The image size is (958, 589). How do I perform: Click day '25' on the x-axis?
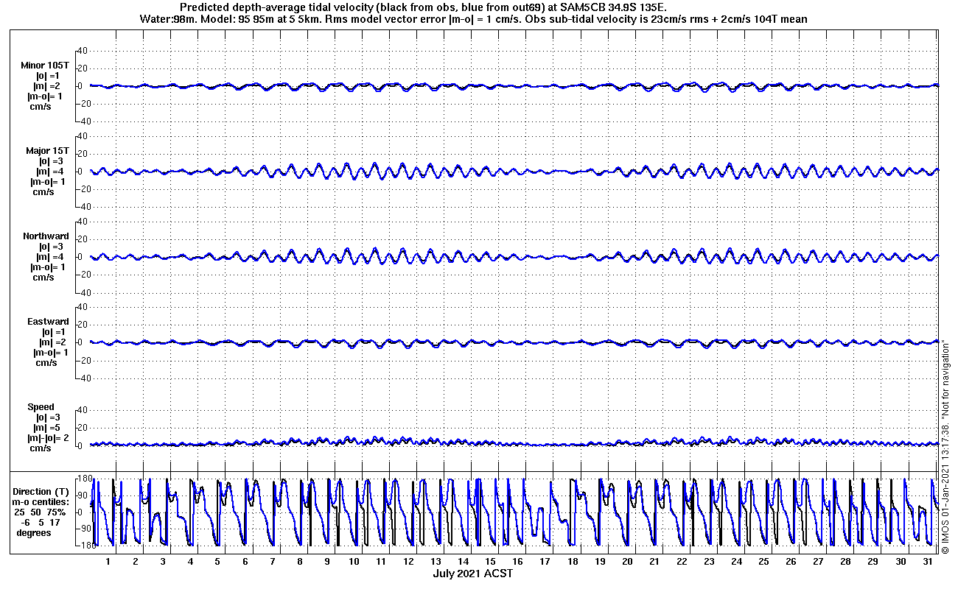pos(763,562)
